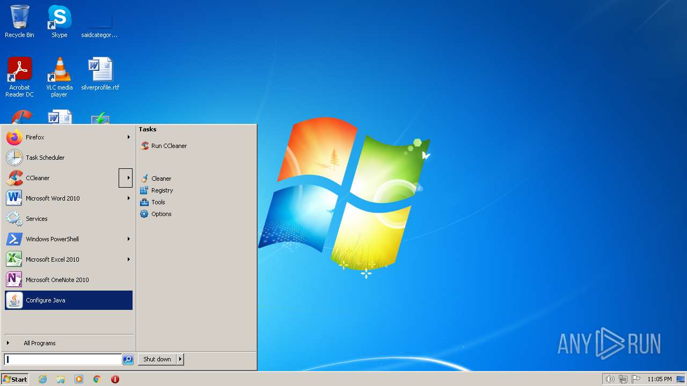The height and width of the screenshot is (386, 687).
Task: Open Action Center flag tray icon
Action: pos(636,379)
